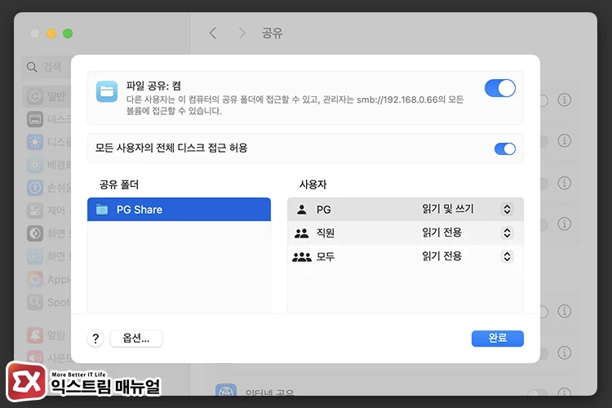Open the permission dropdown for 모두 group
Image resolution: width=612 pixels, height=408 pixels.
pyautogui.click(x=507, y=256)
